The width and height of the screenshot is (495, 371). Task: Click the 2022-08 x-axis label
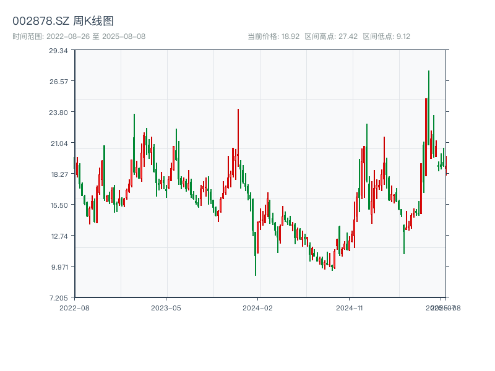(x=74, y=308)
